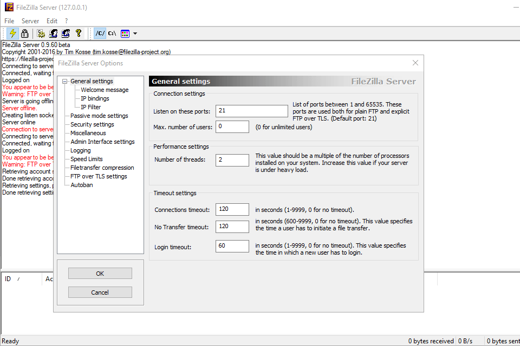Open FTP over TLS settings page
The height and width of the screenshot is (346, 520).
[99, 176]
